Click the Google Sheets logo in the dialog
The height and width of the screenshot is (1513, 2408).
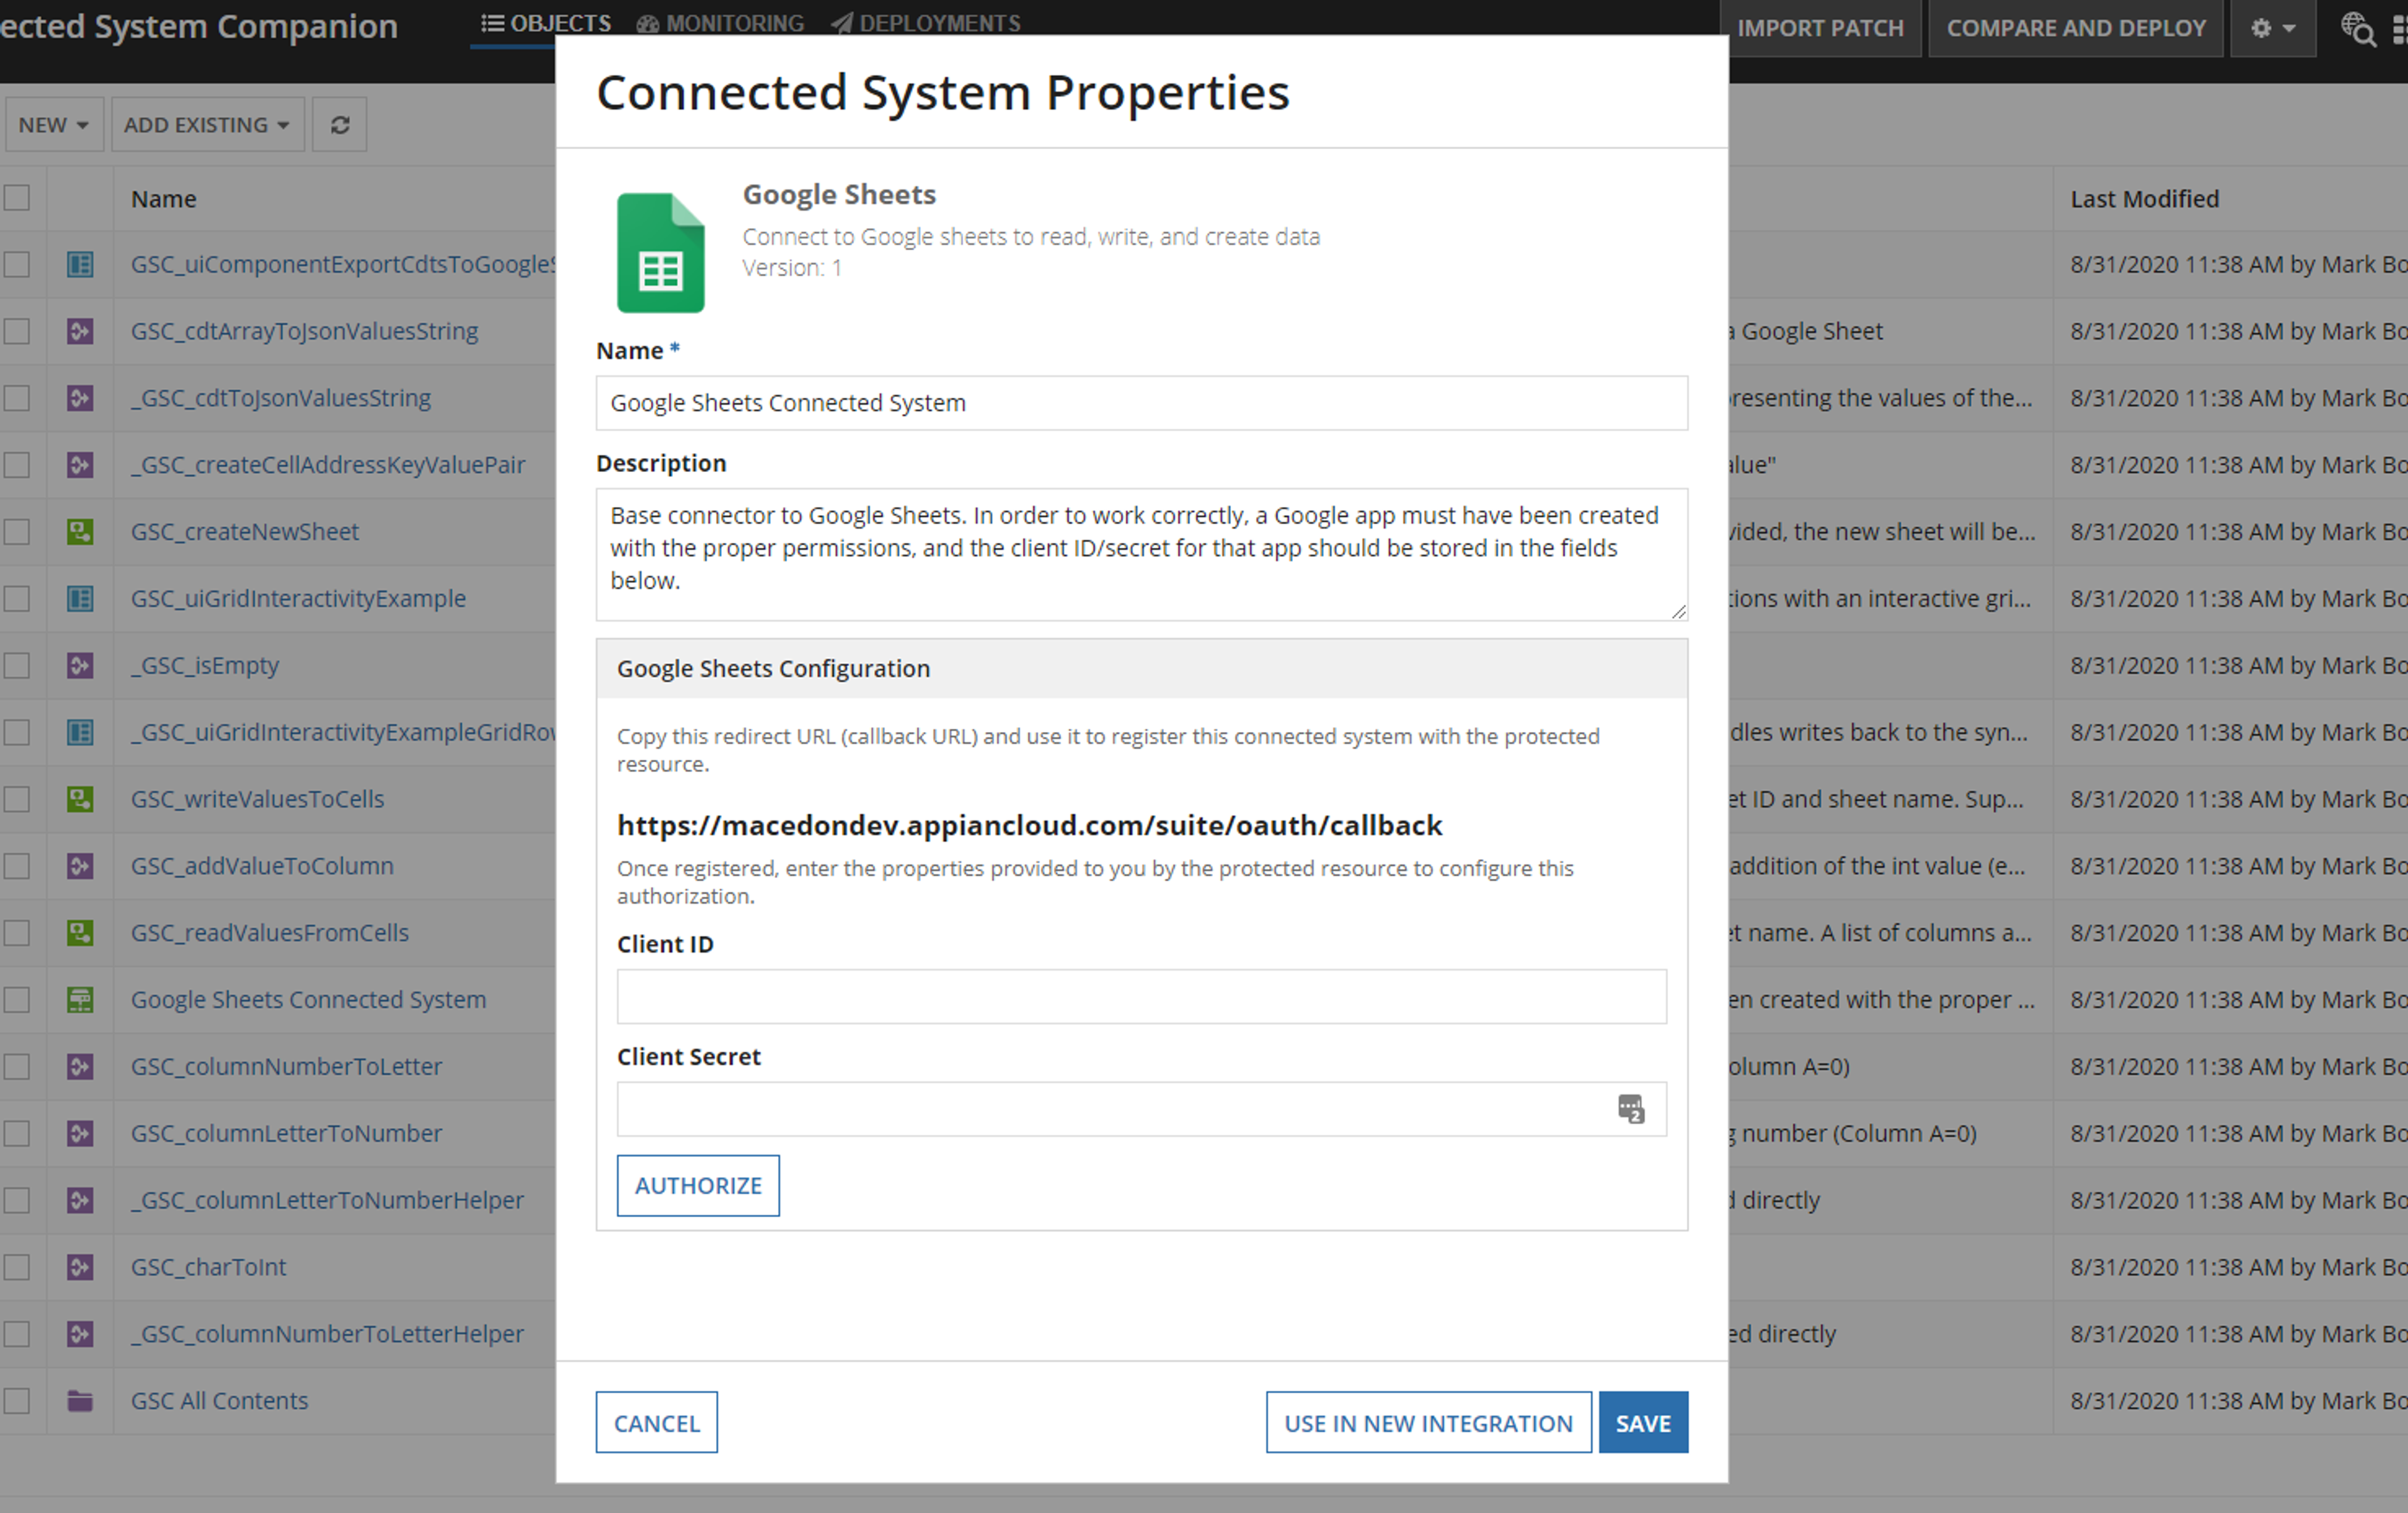661,253
